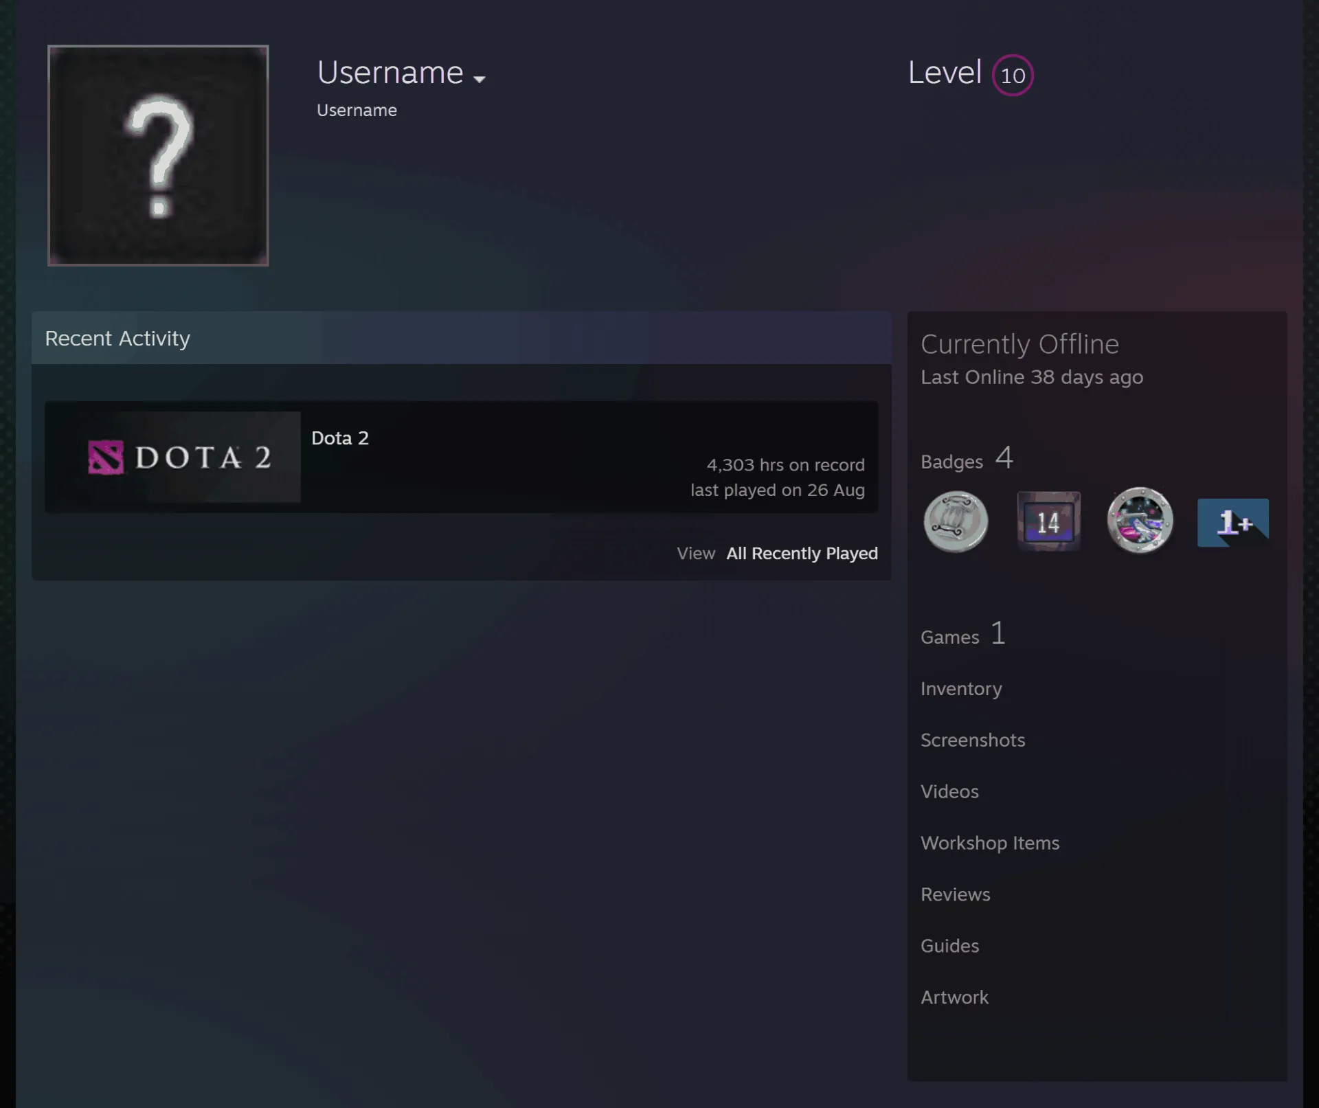Image resolution: width=1319 pixels, height=1108 pixels.
Task: Click the question mark profile avatar
Action: 158,155
